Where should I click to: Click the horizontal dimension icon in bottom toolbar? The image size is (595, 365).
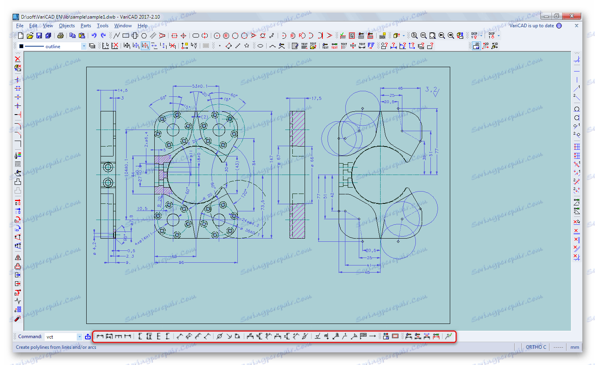point(100,337)
